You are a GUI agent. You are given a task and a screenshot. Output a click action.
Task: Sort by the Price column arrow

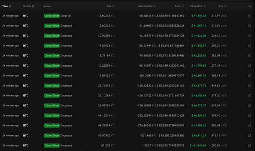183,6
